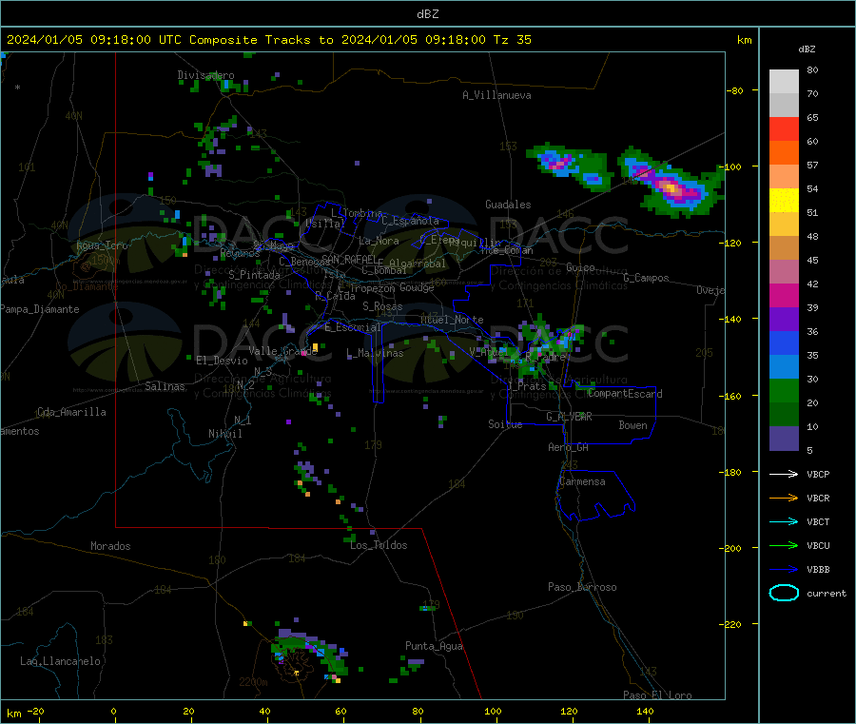Select the magenta 39–42 dBZ swatch
This screenshot has height=724, width=856.
click(x=784, y=295)
